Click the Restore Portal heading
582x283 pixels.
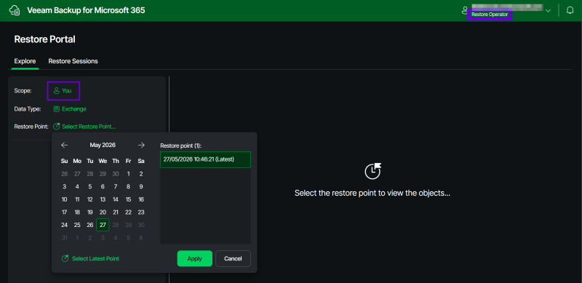coord(44,39)
